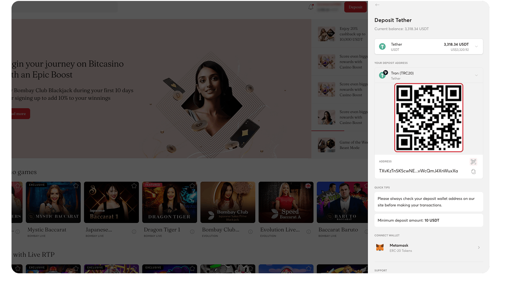The image size is (510, 282).
Task: Click the red Read more button
Action: 20,114
